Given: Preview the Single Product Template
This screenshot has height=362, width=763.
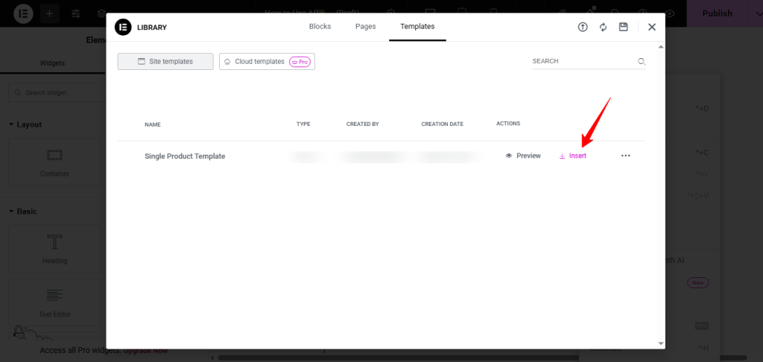Looking at the screenshot, I should point(523,156).
